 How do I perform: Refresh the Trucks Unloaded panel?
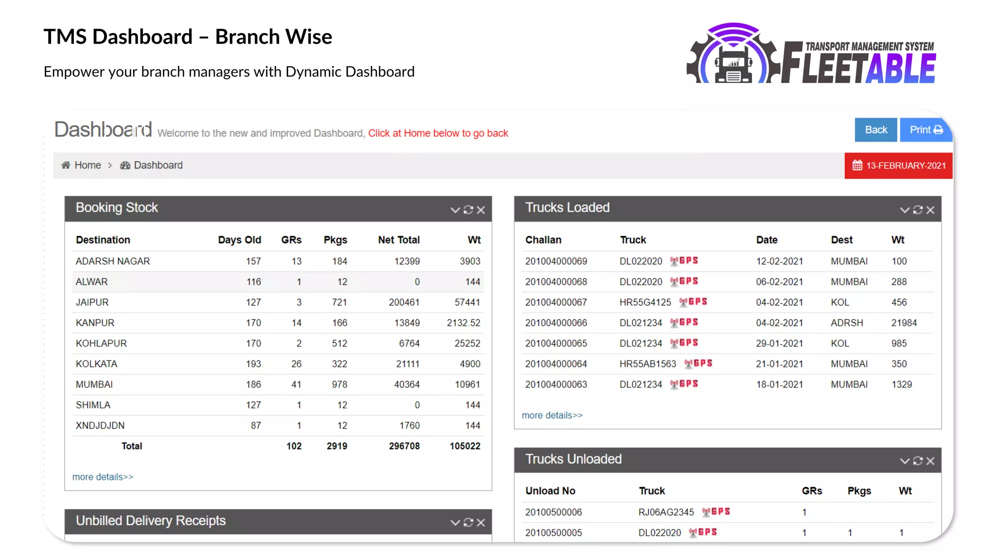click(917, 461)
